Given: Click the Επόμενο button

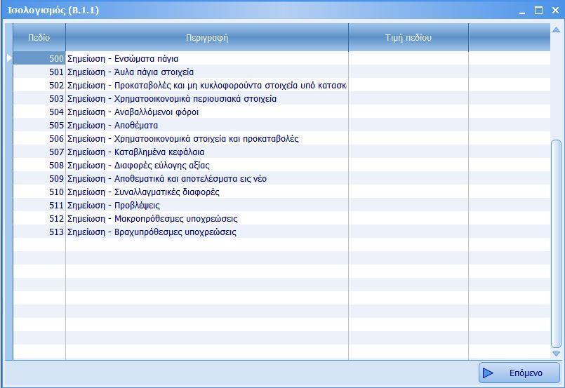Looking at the screenshot, I should pyautogui.click(x=519, y=373).
